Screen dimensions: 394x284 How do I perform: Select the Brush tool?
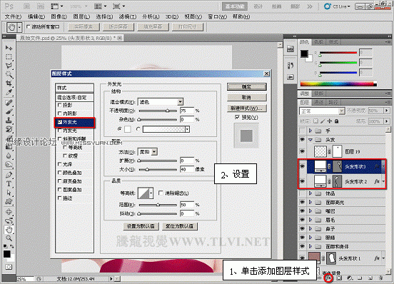pyautogui.click(x=9, y=111)
